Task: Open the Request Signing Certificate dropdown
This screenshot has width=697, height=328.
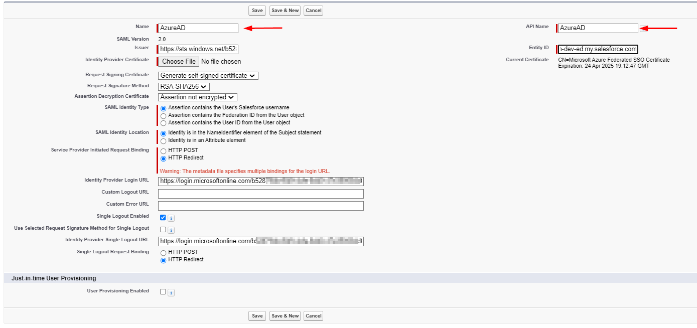Action: (208, 76)
